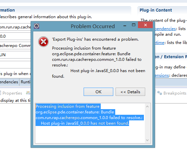Open the Dependencies link in Plug-in Content
Image resolution: width=187 pixels, height=167 pixels.
tap(165, 29)
